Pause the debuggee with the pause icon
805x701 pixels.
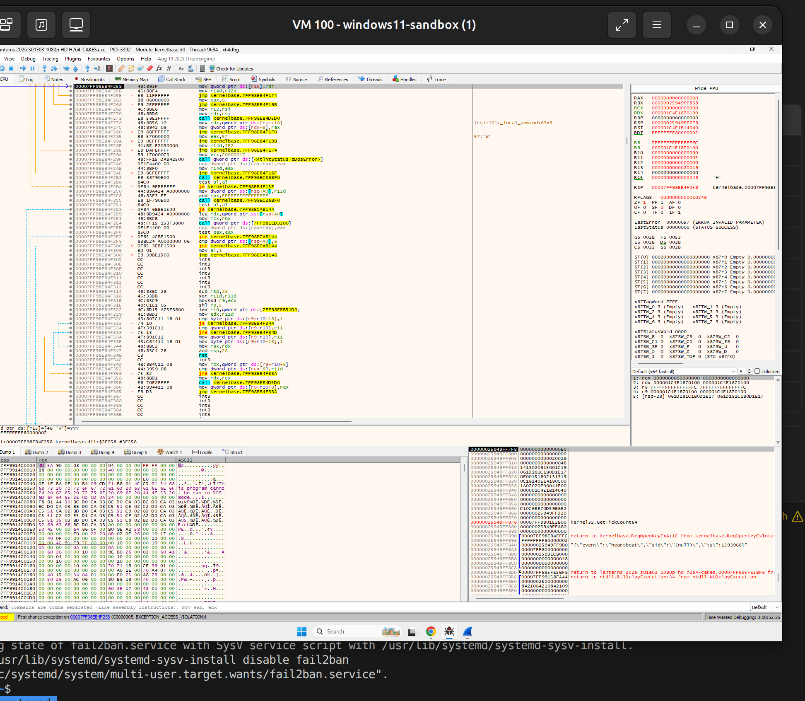(x=33, y=68)
